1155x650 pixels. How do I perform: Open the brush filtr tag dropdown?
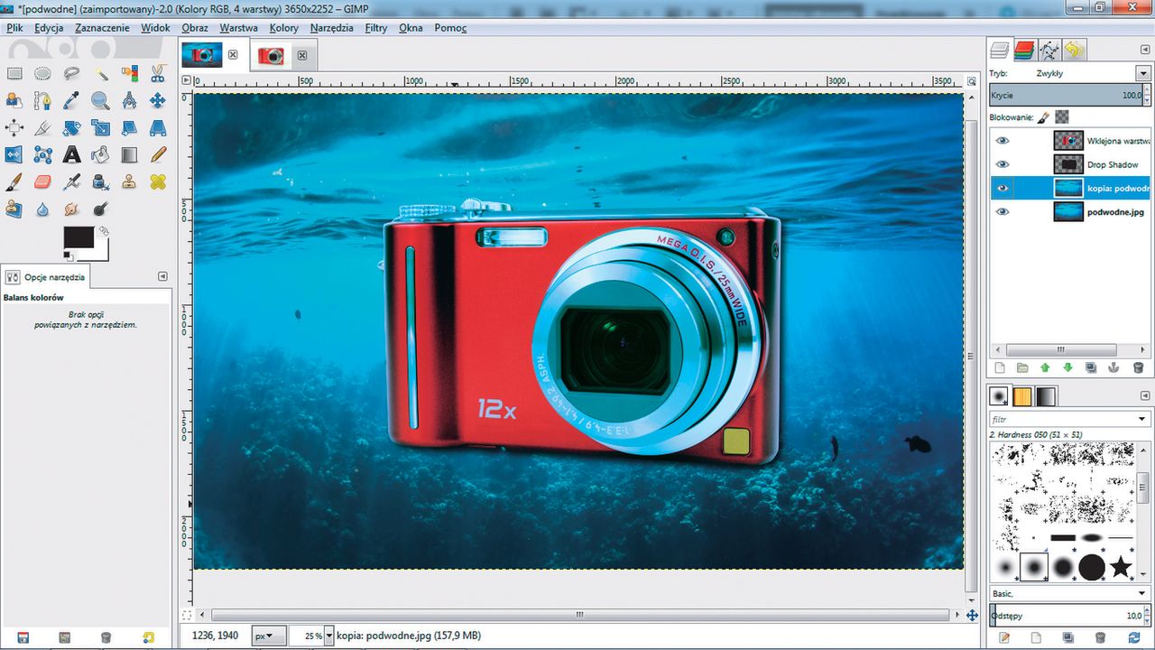click(x=1142, y=420)
